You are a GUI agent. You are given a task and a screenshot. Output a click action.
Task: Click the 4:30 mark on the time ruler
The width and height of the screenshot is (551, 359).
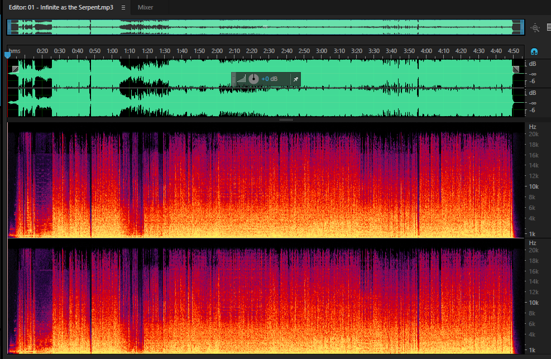coord(478,51)
